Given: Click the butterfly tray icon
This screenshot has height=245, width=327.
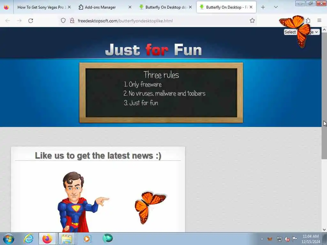Looking at the screenshot, I should 270,239.
